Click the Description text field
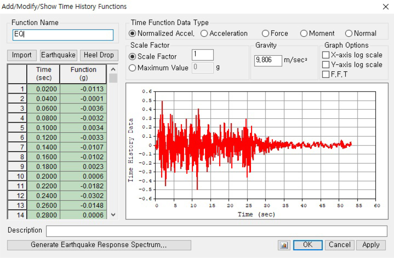This screenshot has height=258, width=394. 217,231
